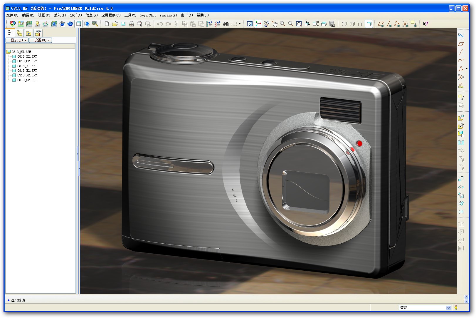This screenshot has height=318, width=476.
Task: Click the scissors cut icon
Action: pyautogui.click(x=176, y=24)
